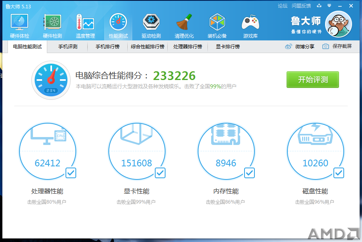Click the 鲁大师 brand logo text

(306, 21)
